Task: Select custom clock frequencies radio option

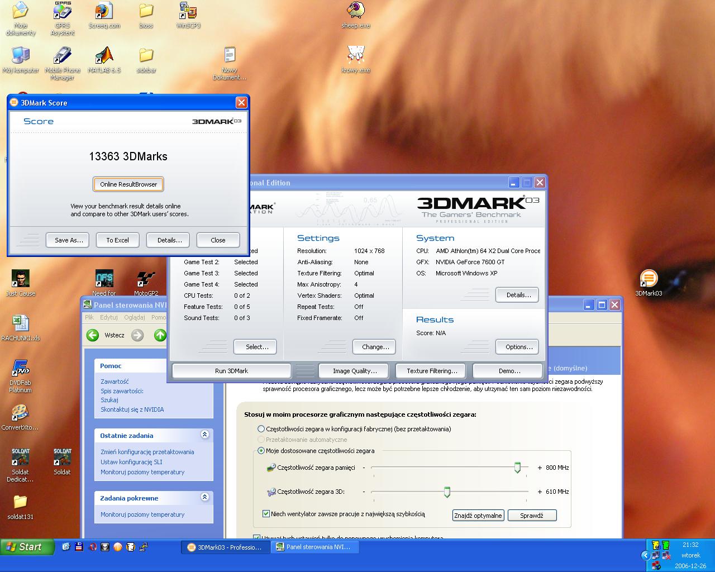Action: [x=261, y=451]
